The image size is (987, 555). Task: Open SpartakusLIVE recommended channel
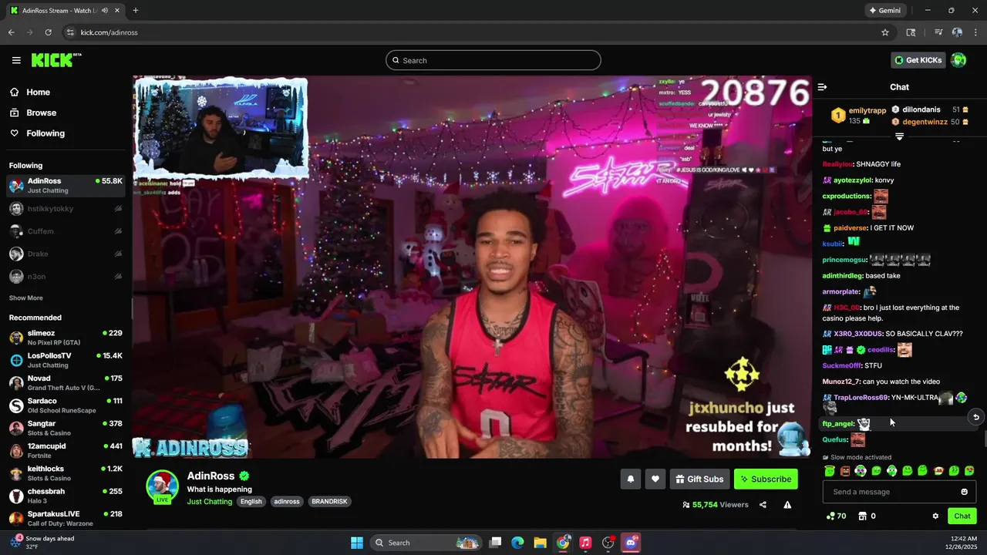(x=66, y=518)
